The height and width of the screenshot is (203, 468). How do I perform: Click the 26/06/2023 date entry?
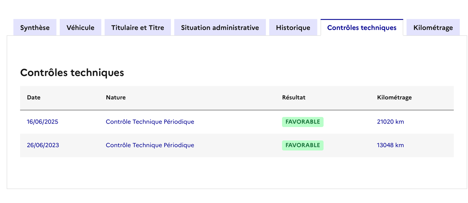point(43,145)
